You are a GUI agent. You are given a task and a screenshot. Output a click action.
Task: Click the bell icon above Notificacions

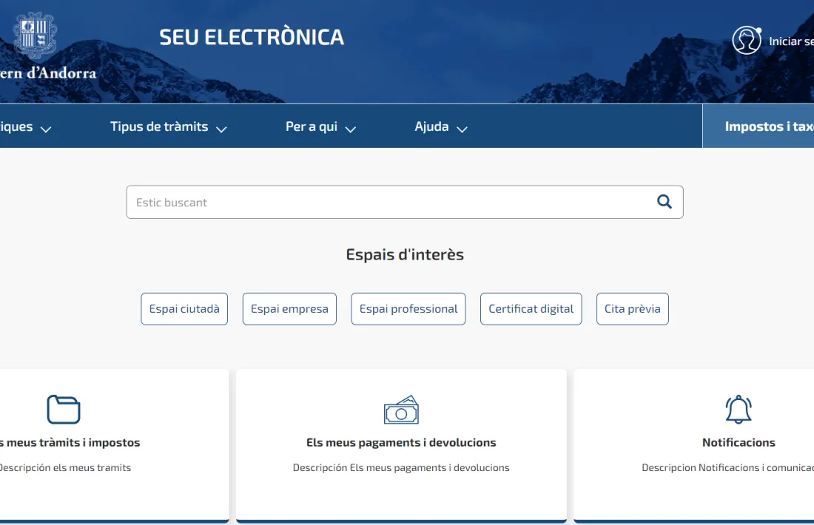(x=738, y=409)
